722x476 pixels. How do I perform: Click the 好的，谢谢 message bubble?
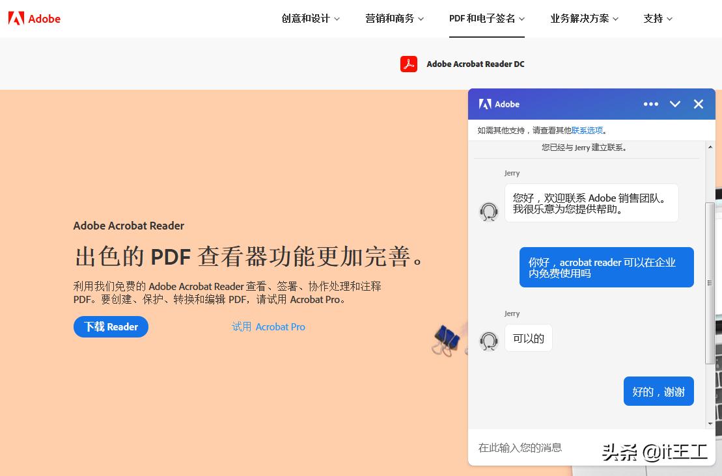(x=659, y=391)
